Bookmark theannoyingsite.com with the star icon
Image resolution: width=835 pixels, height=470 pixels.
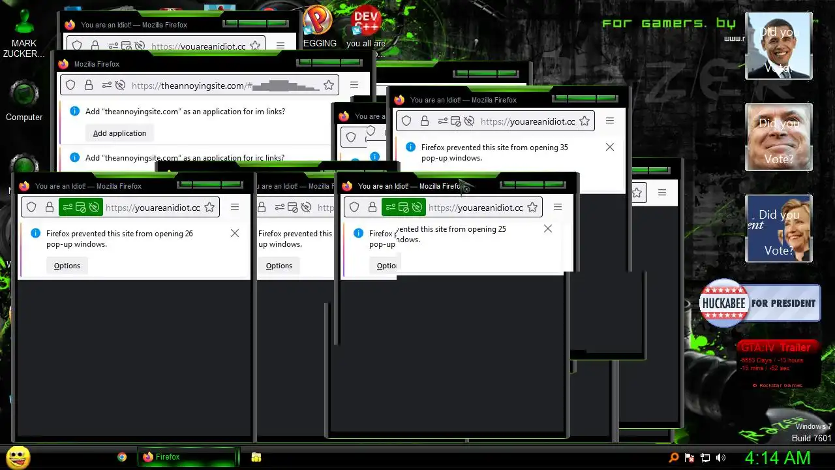(x=329, y=86)
